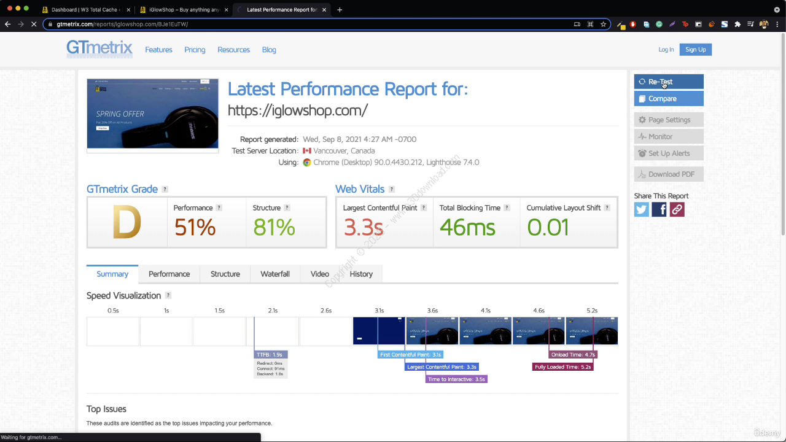Click the 51% Performance score
This screenshot has height=442, width=786.
click(195, 228)
